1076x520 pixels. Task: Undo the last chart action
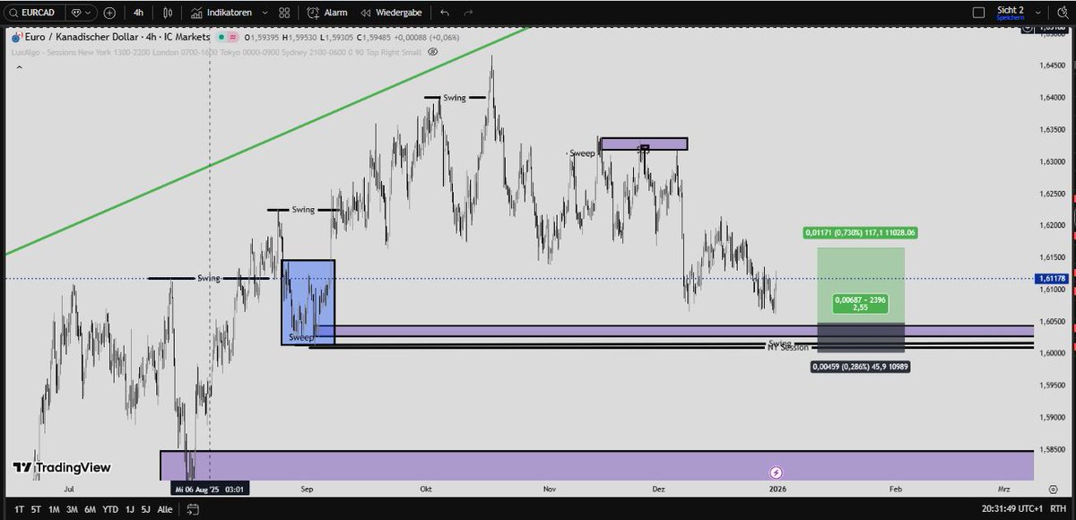446,13
